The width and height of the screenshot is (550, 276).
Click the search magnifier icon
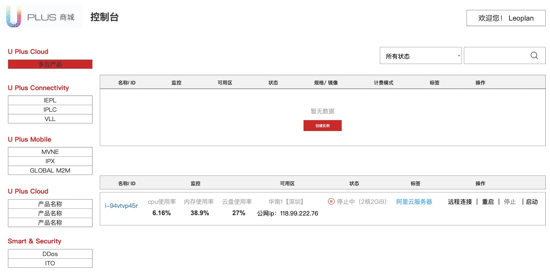pyautogui.click(x=534, y=56)
